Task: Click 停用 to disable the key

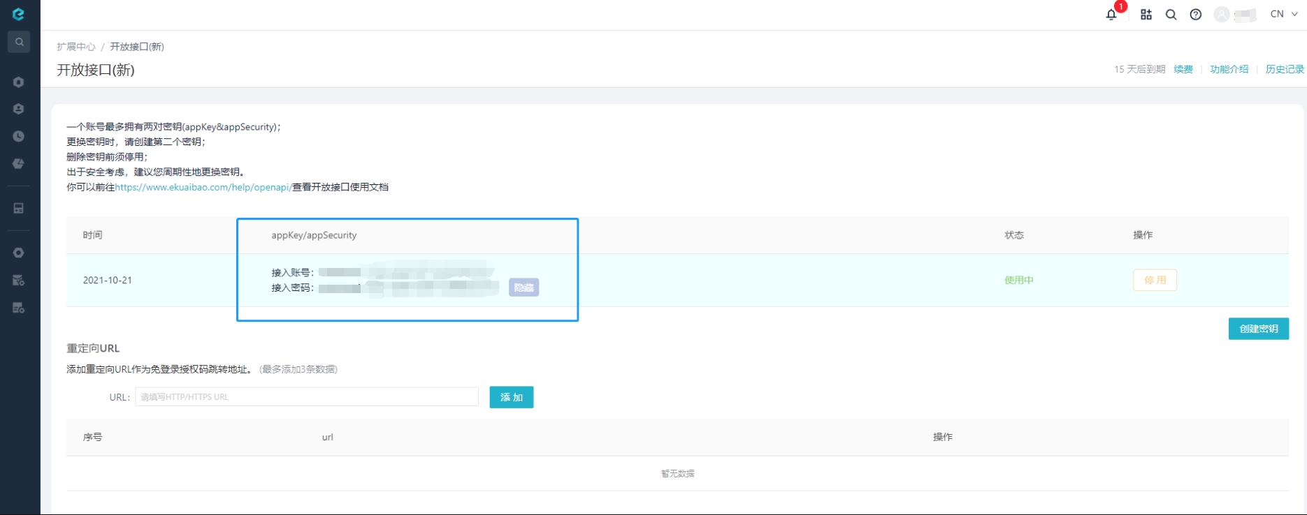Action: click(1155, 280)
